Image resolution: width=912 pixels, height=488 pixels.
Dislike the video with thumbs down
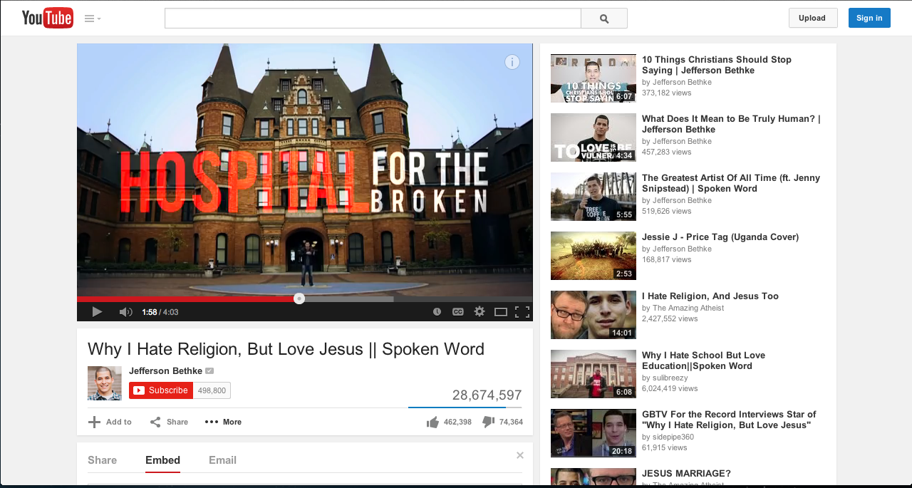pos(489,422)
